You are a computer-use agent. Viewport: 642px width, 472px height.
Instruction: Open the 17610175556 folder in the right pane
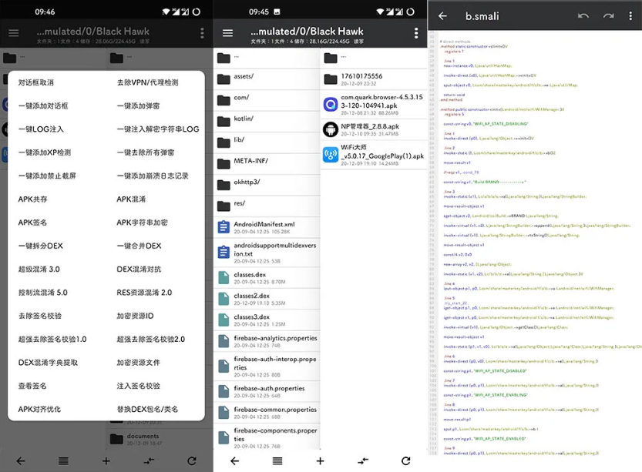click(362, 76)
